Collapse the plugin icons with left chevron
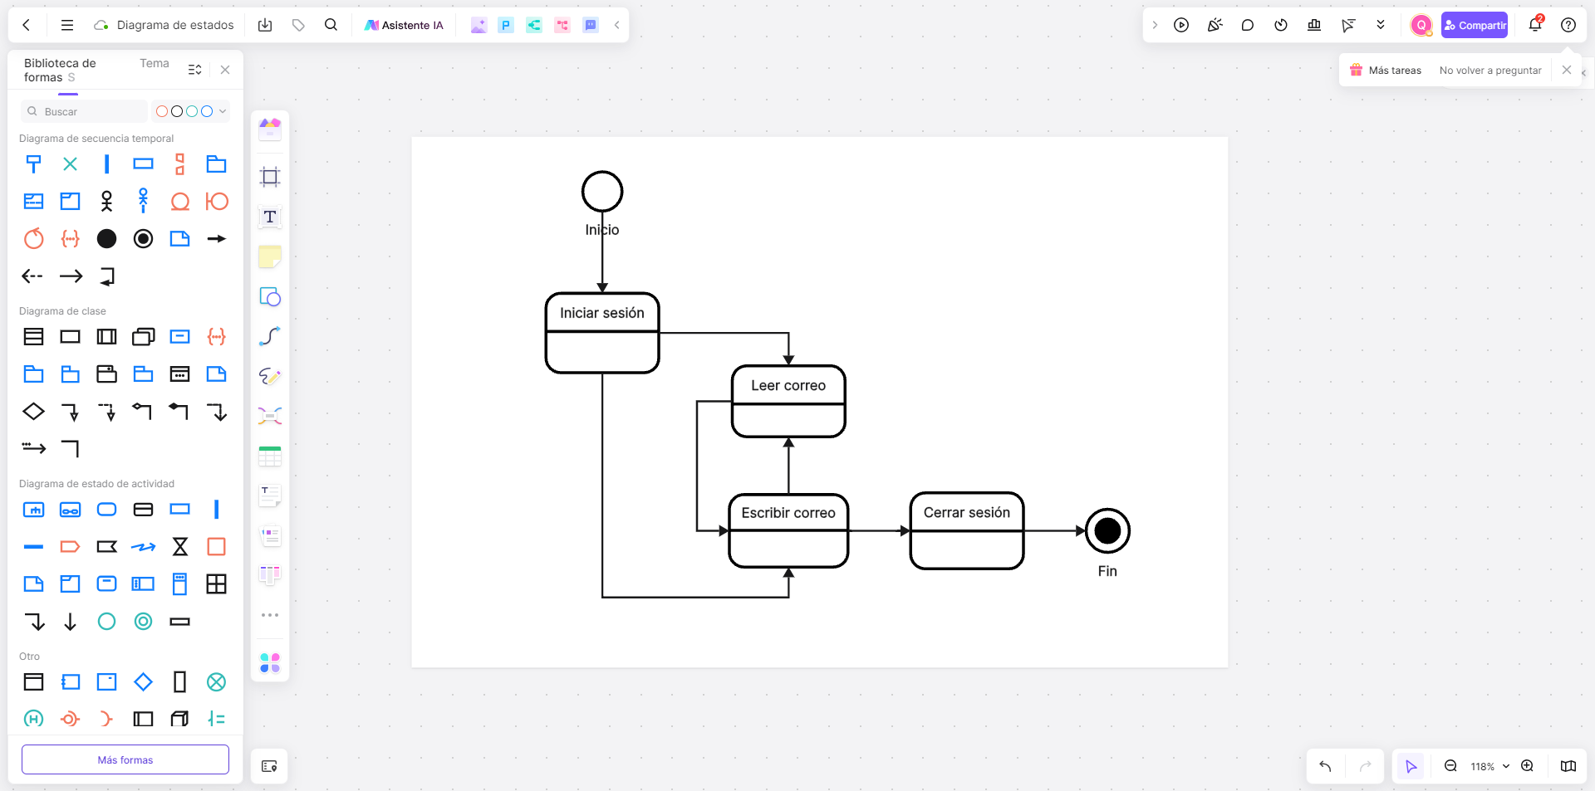Screen dimensions: 1595x791 tap(616, 25)
